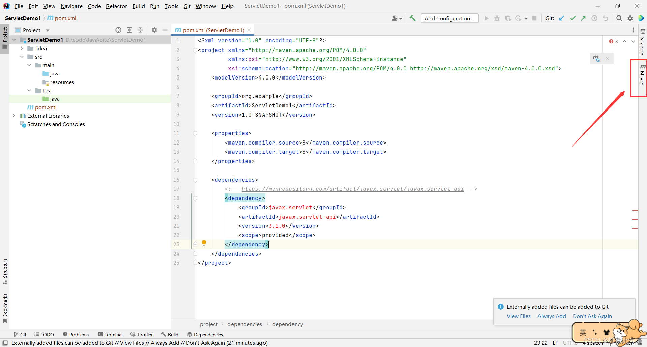Viewport: 647px width, 347px height.
Task: Open Git Show History clock icon
Action: point(594,18)
